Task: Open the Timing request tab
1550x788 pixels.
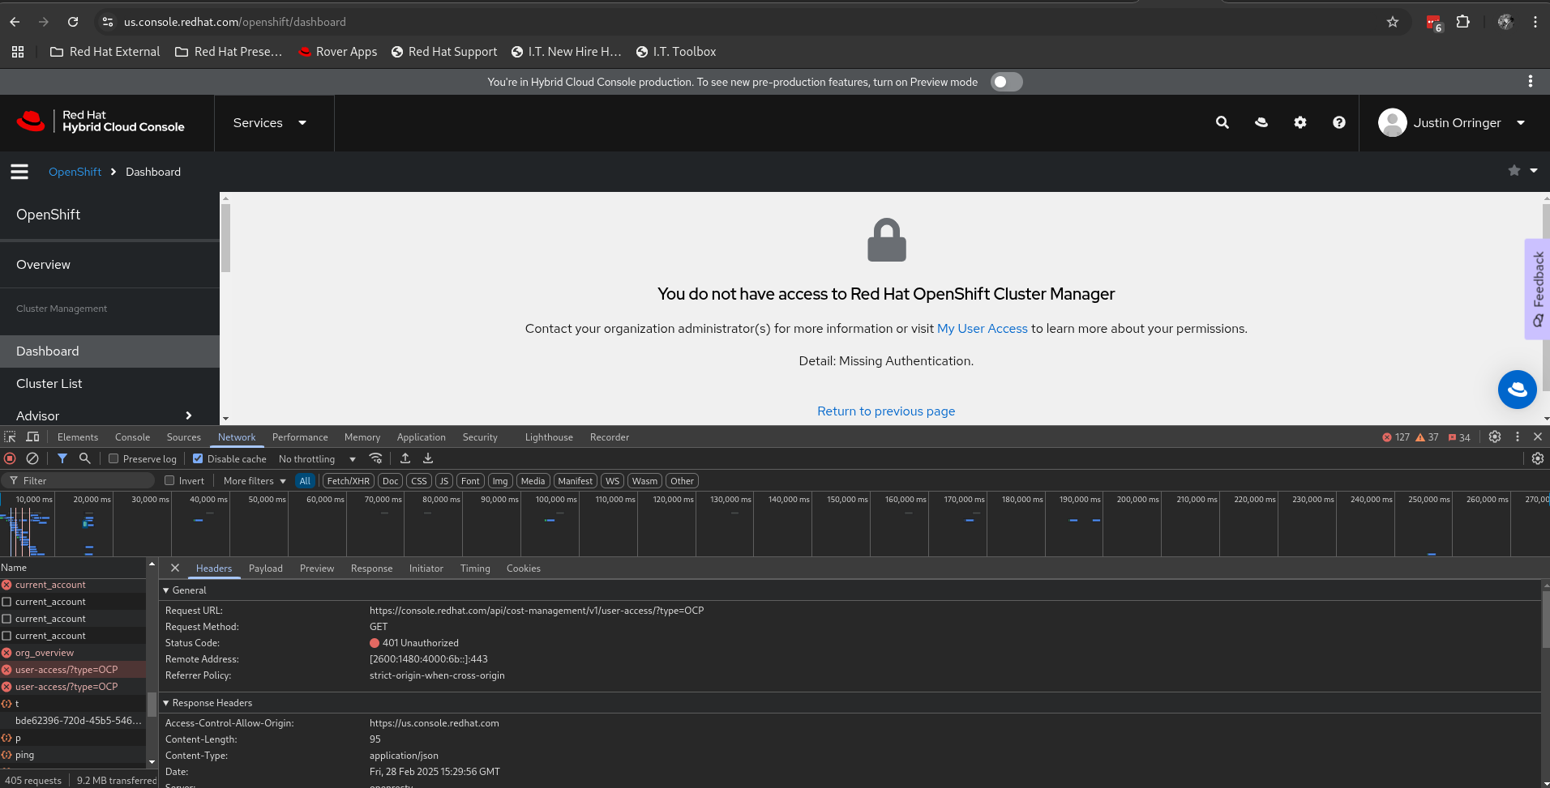Action: (475, 569)
